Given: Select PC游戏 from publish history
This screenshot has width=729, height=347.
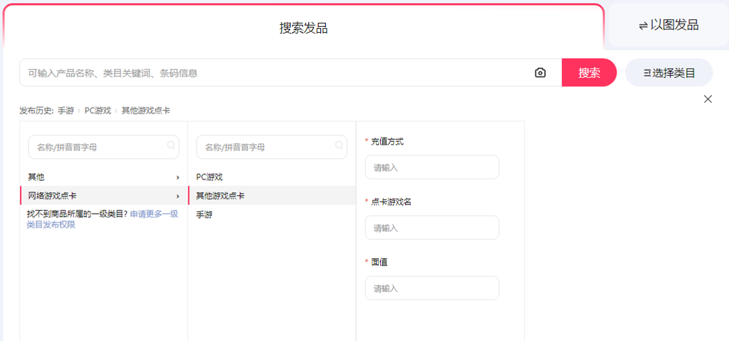Looking at the screenshot, I should [98, 110].
